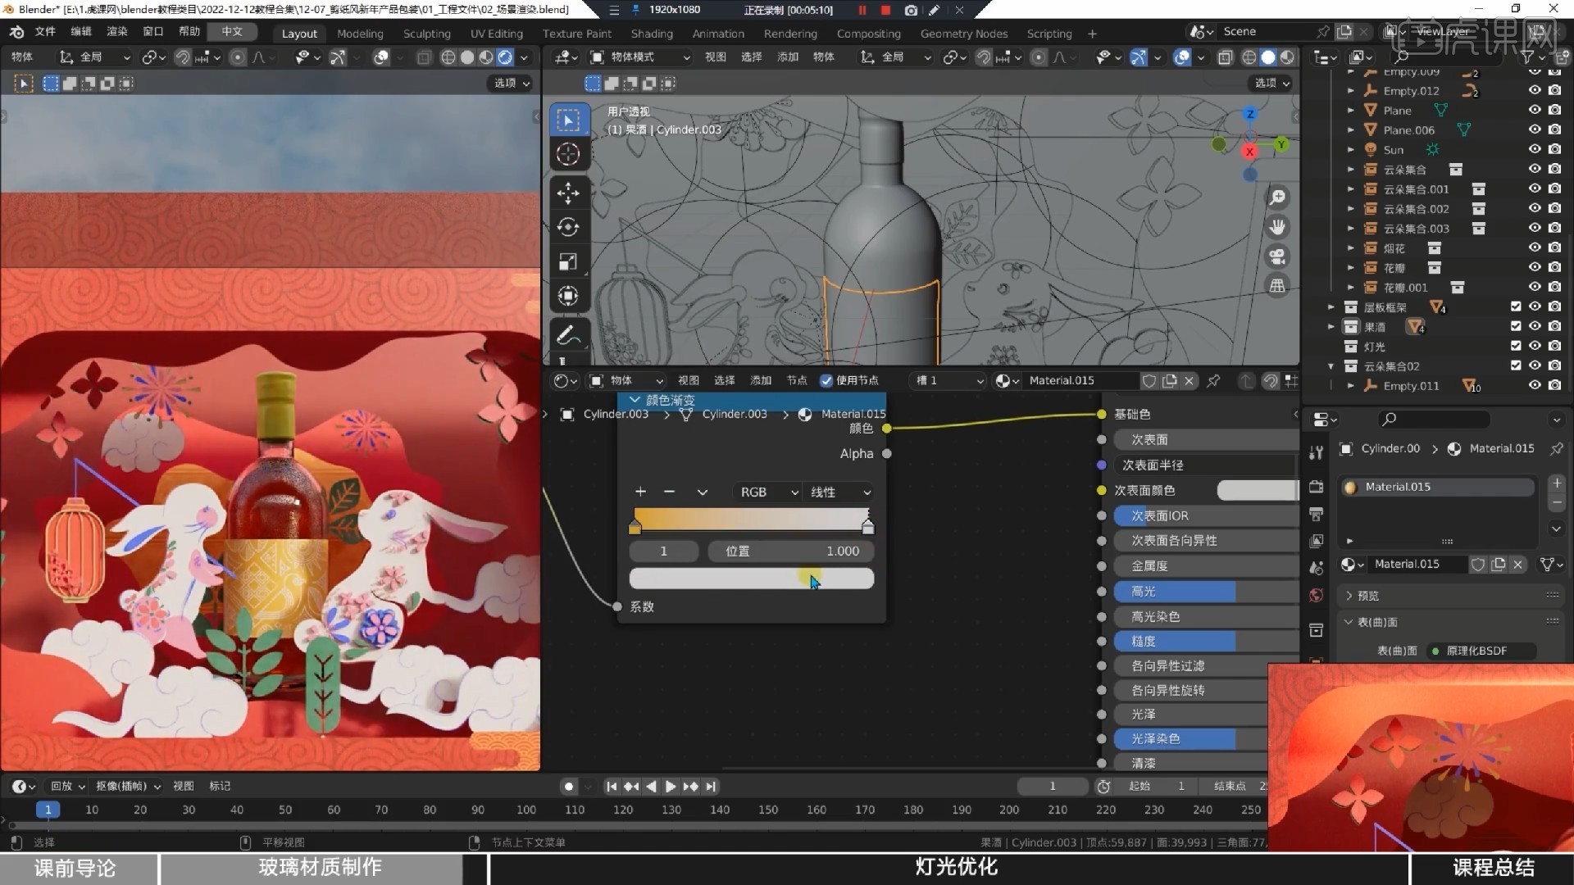Toggle visibility of 烟花 collection

(x=1535, y=247)
